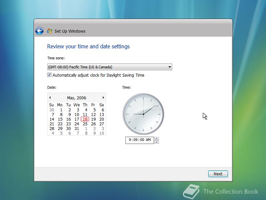Viewport: 266px width, 200px height.
Task: Select date 31 in the calendar
Action: 77,129
